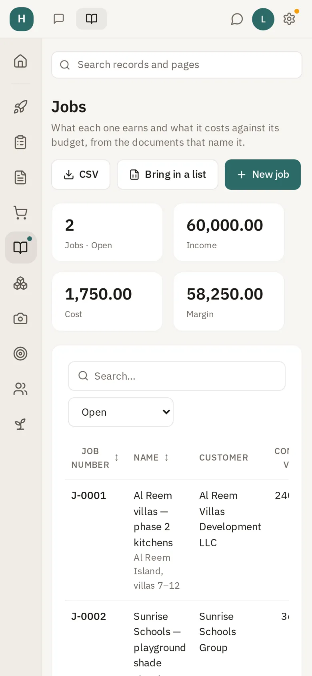Open the rocket icon in sidebar
Image resolution: width=312 pixels, height=676 pixels.
click(x=20, y=107)
